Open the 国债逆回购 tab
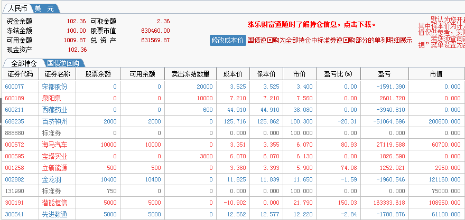Viewport: 465px width, 220px height. click(63, 63)
